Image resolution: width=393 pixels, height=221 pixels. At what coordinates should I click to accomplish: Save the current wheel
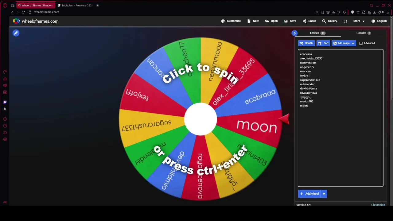click(290, 21)
